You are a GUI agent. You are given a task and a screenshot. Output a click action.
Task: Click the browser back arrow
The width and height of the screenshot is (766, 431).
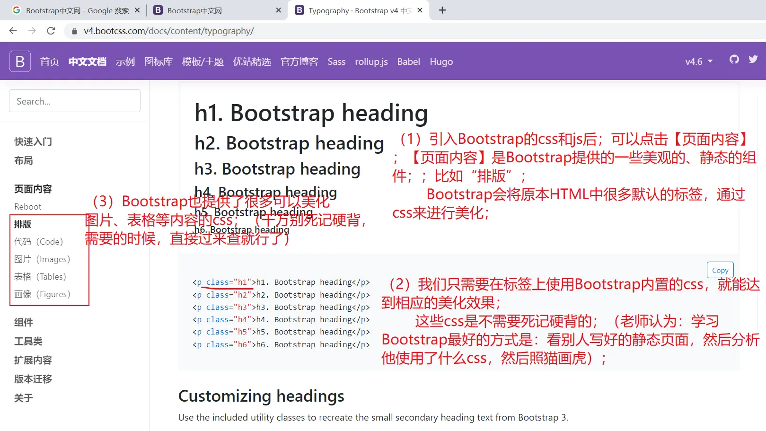coord(13,31)
